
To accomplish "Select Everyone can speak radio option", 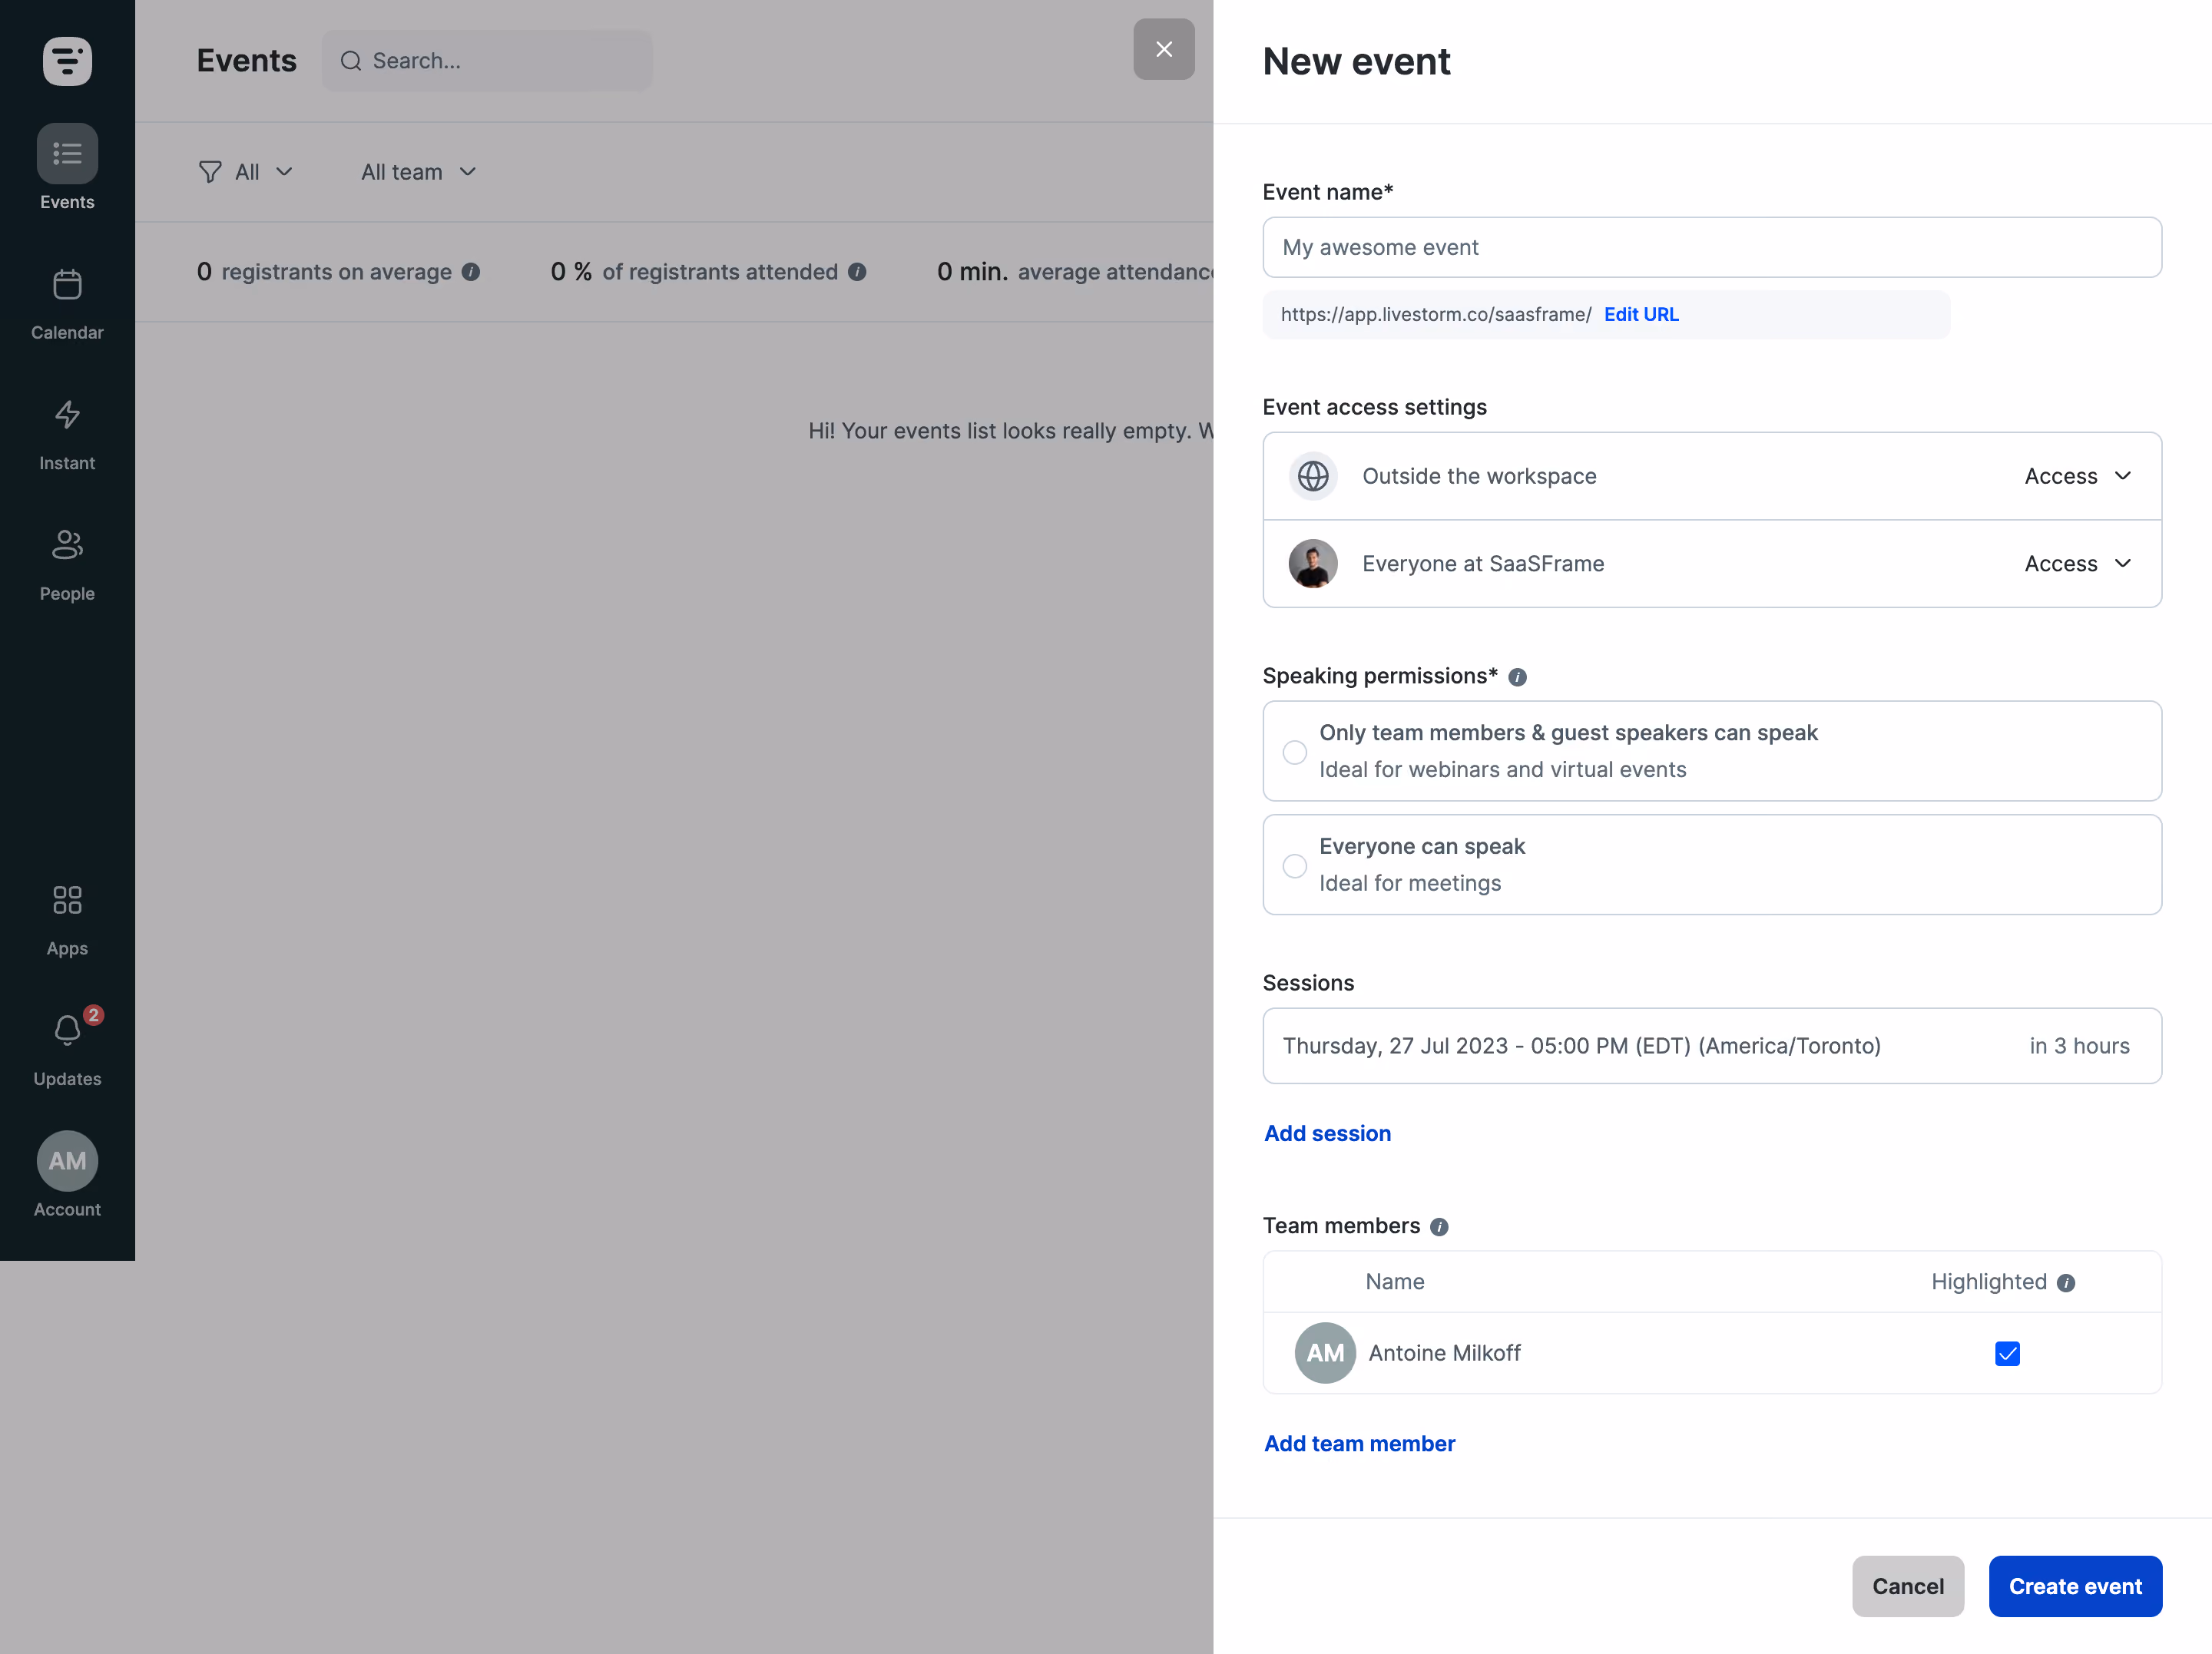I will [x=1295, y=866].
